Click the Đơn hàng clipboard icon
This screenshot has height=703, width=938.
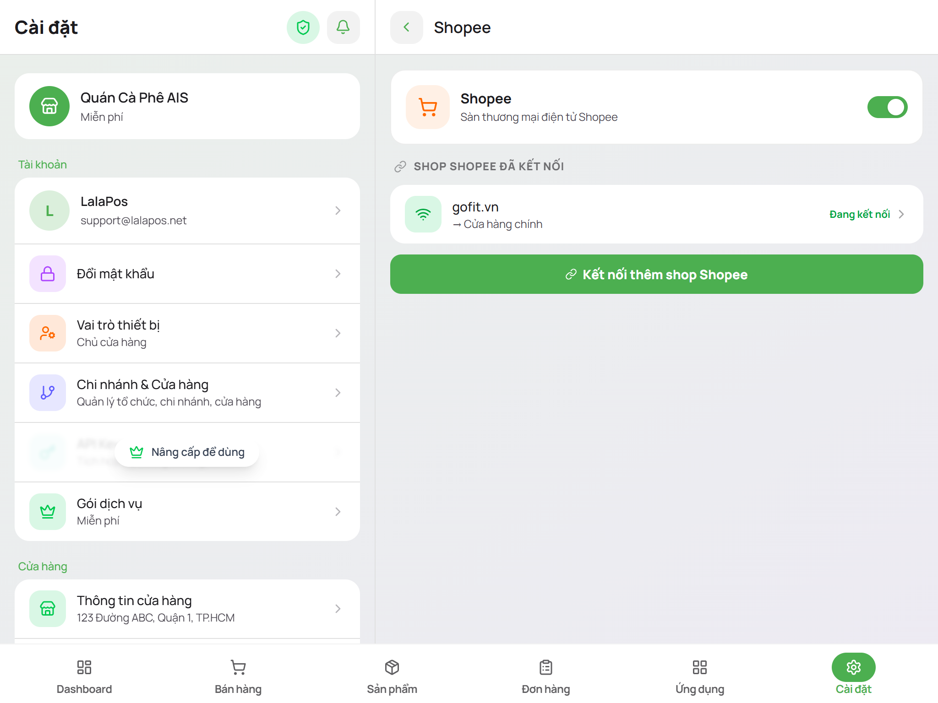(x=546, y=667)
